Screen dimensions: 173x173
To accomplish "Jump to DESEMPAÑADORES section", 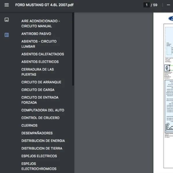I will (37, 133).
